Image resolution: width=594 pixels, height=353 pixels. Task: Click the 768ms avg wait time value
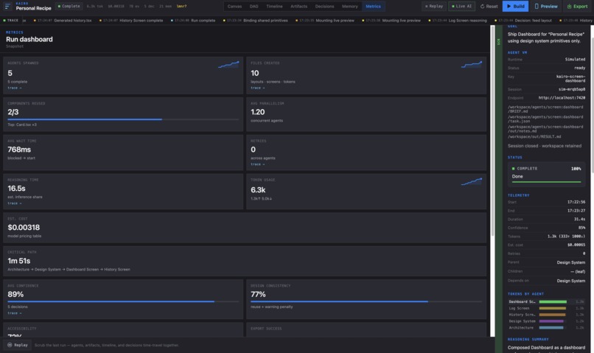pyautogui.click(x=19, y=150)
